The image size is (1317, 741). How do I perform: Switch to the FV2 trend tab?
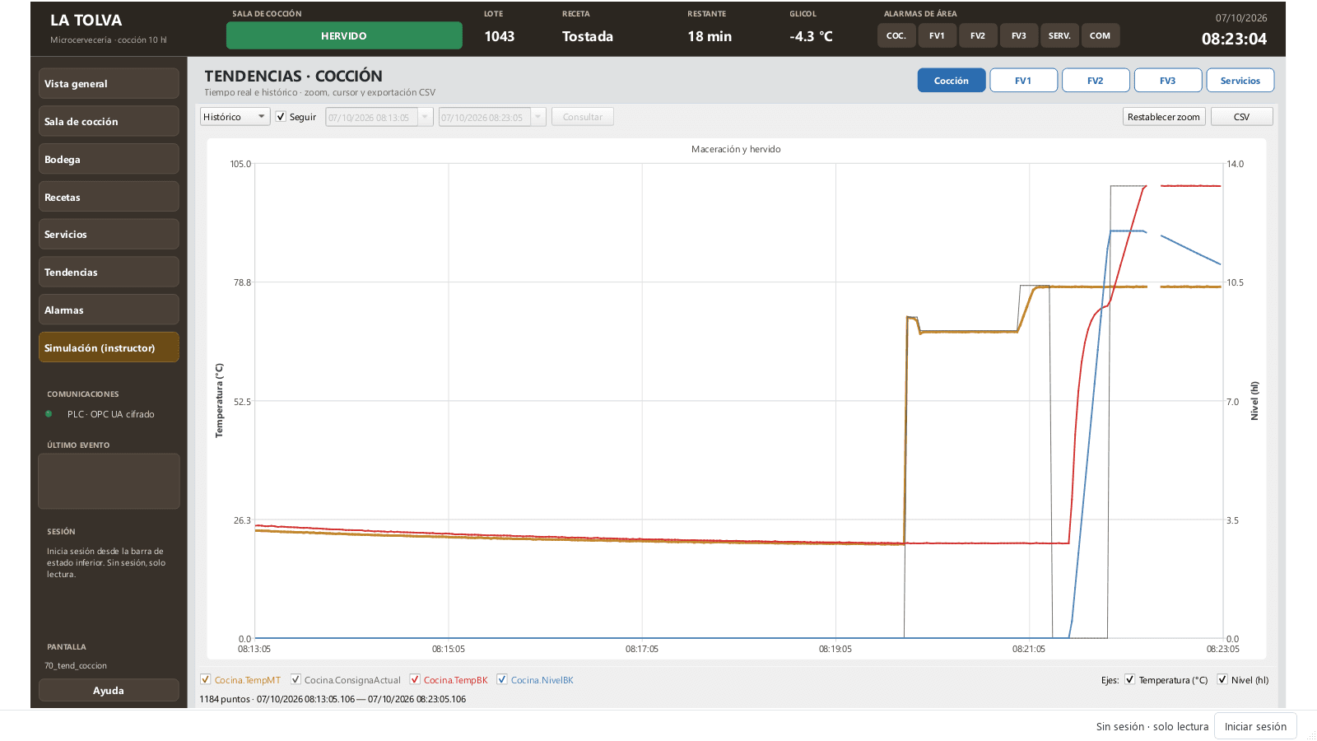point(1096,80)
